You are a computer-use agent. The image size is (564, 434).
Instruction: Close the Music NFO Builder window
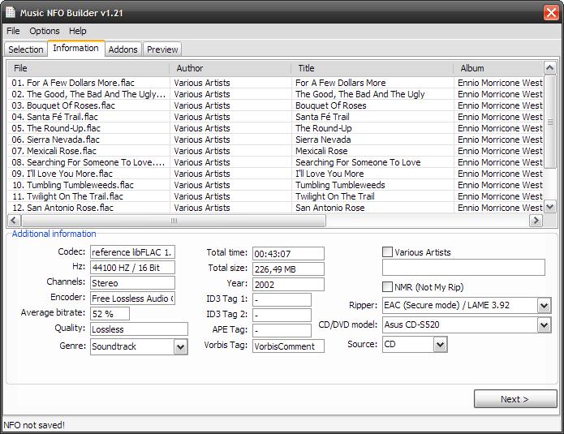[549, 13]
